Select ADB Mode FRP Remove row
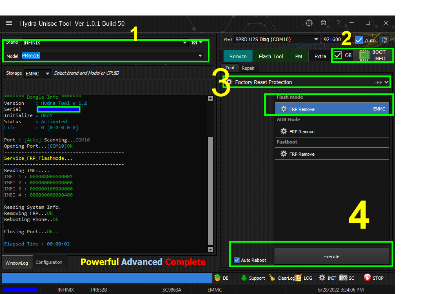The height and width of the screenshot is (294, 423). [332, 131]
